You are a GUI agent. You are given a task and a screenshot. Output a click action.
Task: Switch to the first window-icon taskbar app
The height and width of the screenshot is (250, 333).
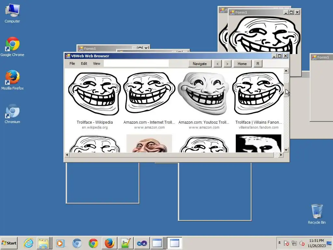click(157, 243)
